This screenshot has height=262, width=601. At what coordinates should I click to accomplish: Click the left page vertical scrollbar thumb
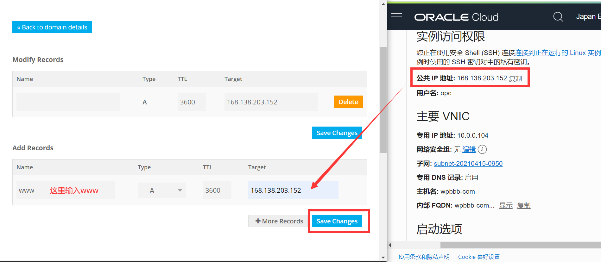coord(383,100)
